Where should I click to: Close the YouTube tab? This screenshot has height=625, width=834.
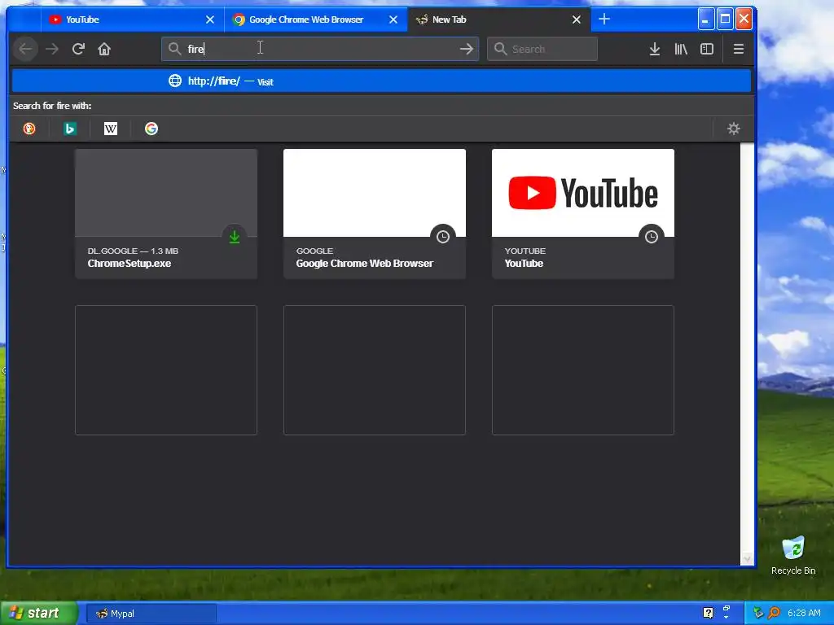click(x=210, y=20)
